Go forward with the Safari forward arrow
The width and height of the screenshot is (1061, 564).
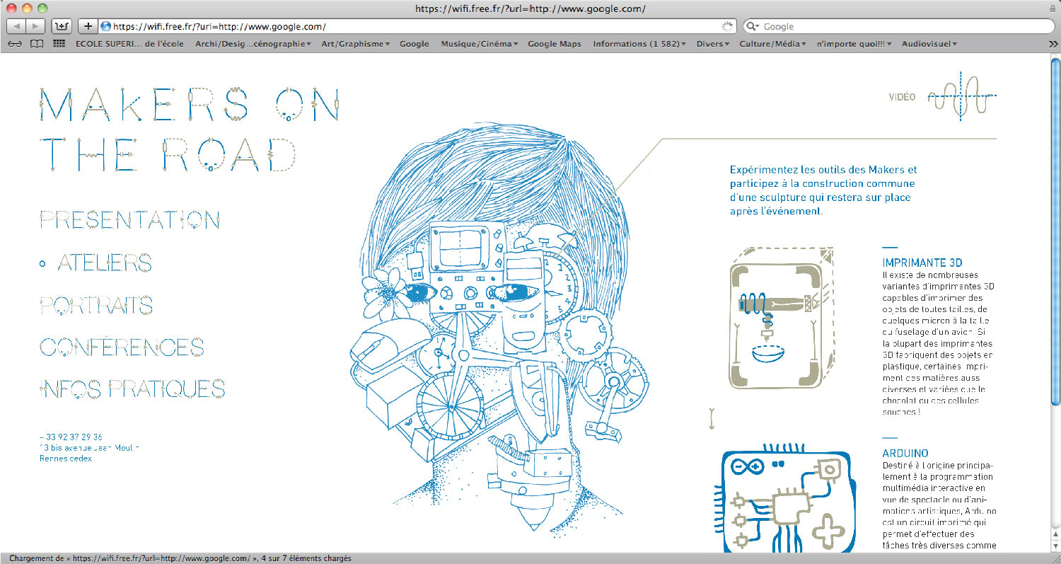(x=35, y=26)
